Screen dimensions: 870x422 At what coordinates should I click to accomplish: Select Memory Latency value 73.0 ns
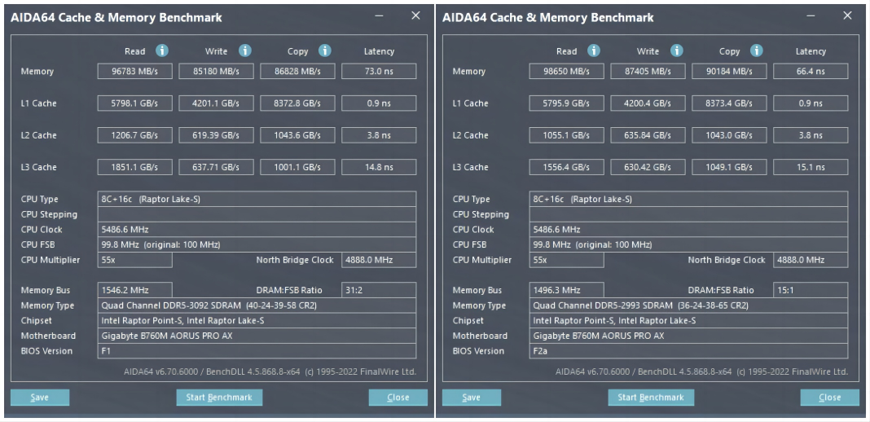coord(379,71)
